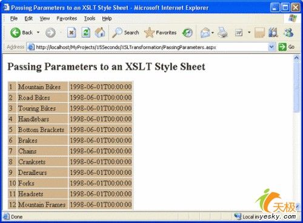Click the vertical scrollbar up arrow
Screen dimensions: 303x223
pyautogui.click(x=296, y=58)
